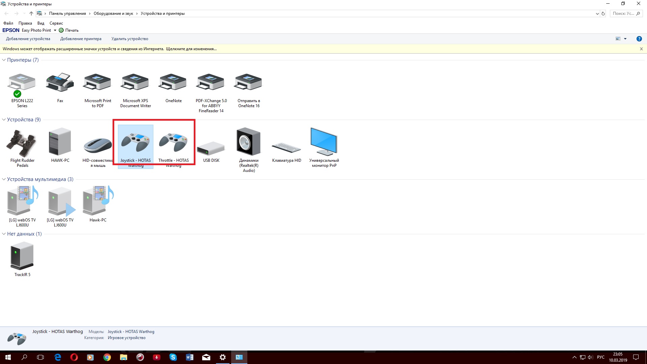This screenshot has width=647, height=364.
Task: Click the search field 'Поиск'
Action: coord(626,13)
